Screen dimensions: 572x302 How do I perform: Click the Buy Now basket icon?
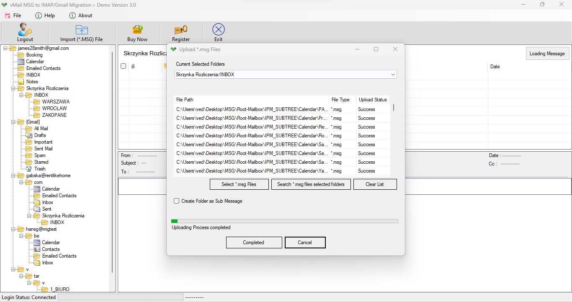coord(137,30)
